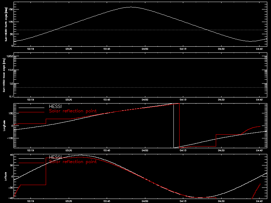Click 04:15 time label under Noon angle plot
Image resolution: width=271 pixels, height=203 pixels.
pyautogui.click(x=183, y=100)
